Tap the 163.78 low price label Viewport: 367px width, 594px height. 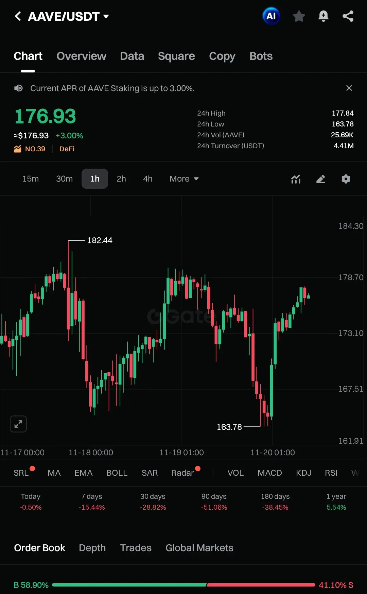pyautogui.click(x=229, y=427)
